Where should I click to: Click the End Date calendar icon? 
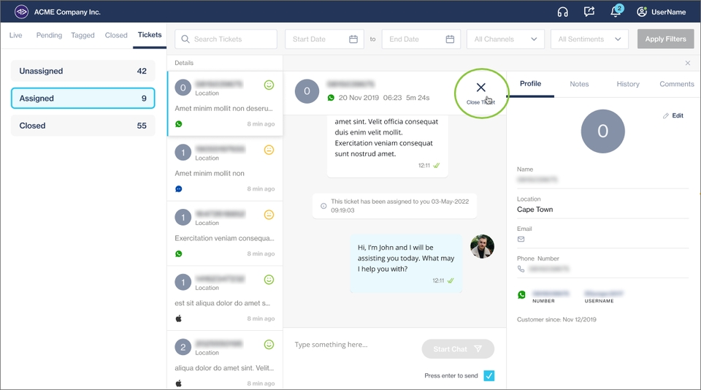click(450, 39)
